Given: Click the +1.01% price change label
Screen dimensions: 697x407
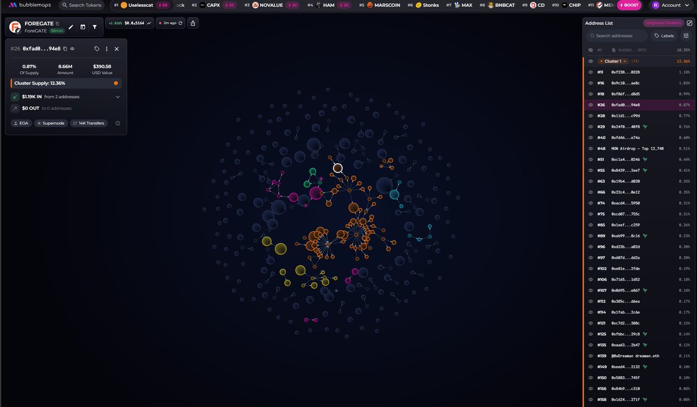Looking at the screenshot, I should (115, 23).
